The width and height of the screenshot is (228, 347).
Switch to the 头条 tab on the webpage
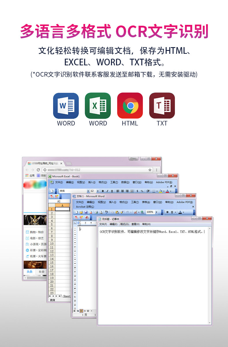[x=29, y=272]
